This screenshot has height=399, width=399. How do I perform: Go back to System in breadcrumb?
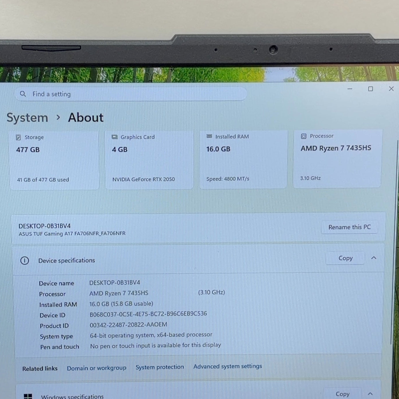[x=27, y=118]
